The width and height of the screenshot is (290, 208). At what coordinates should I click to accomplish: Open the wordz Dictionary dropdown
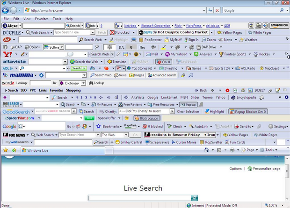[84, 83]
